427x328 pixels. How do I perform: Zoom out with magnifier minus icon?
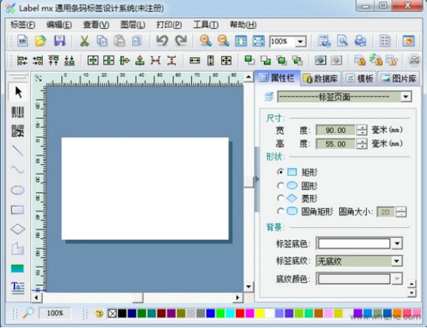pyautogui.click(x=223, y=41)
